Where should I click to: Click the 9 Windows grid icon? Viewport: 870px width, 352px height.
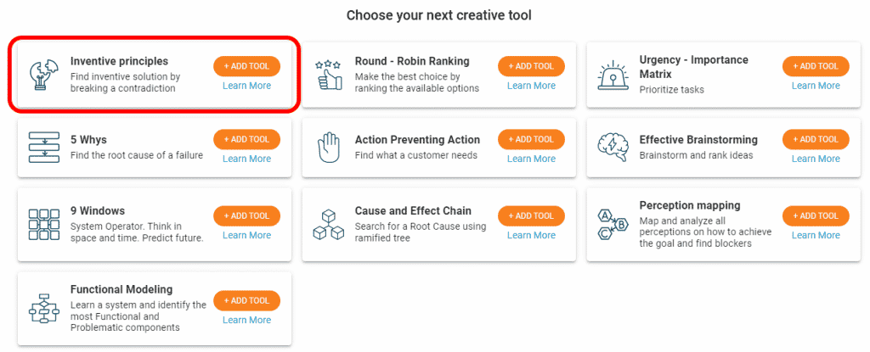[44, 224]
